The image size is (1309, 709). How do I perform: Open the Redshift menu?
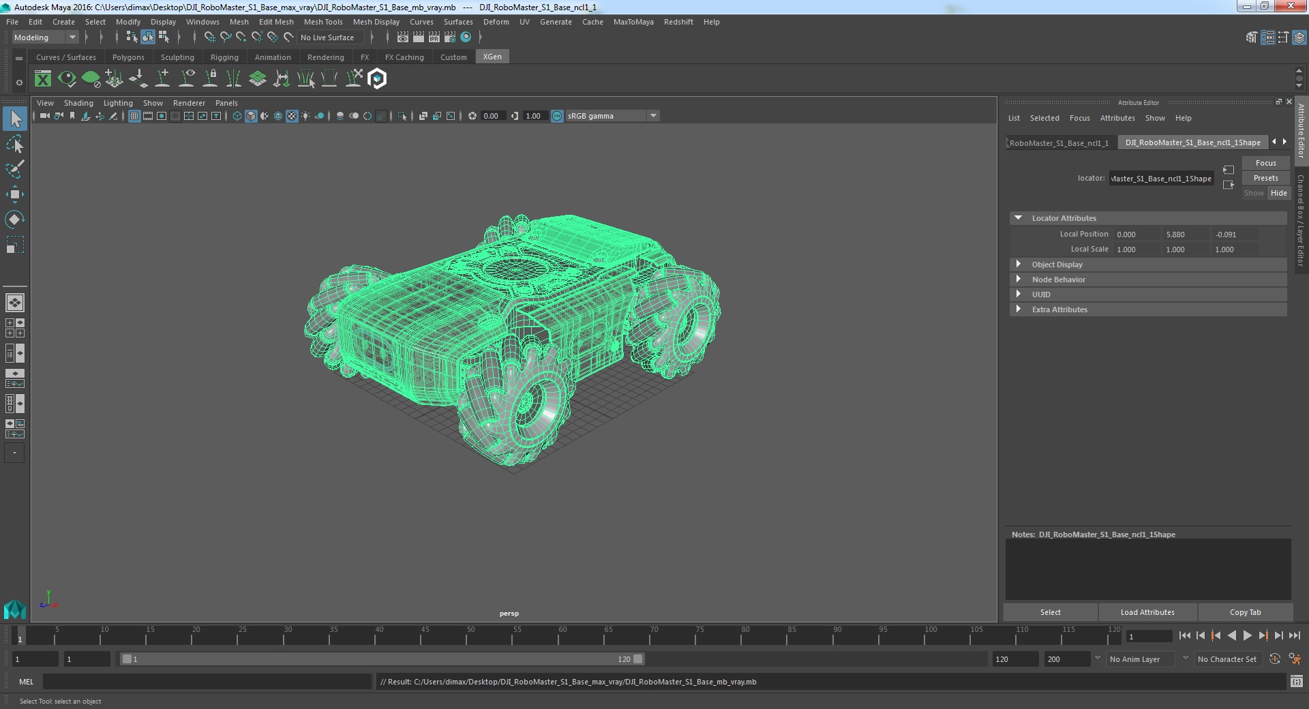pyautogui.click(x=678, y=22)
